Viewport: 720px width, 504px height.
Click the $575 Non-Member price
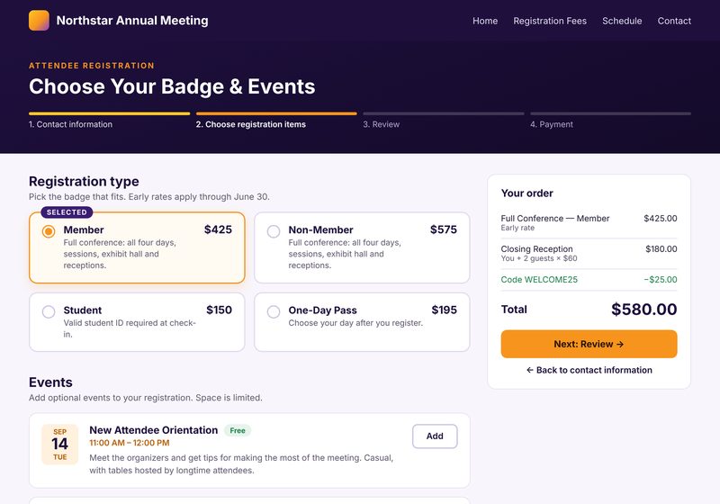pyautogui.click(x=444, y=229)
